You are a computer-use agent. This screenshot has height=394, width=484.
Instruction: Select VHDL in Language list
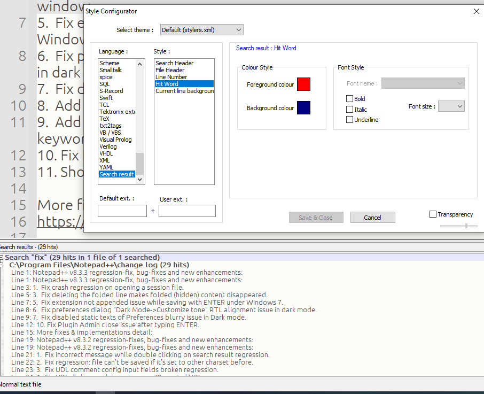click(x=117, y=153)
